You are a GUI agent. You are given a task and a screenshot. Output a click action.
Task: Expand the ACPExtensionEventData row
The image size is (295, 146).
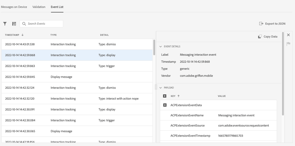(x=165, y=105)
